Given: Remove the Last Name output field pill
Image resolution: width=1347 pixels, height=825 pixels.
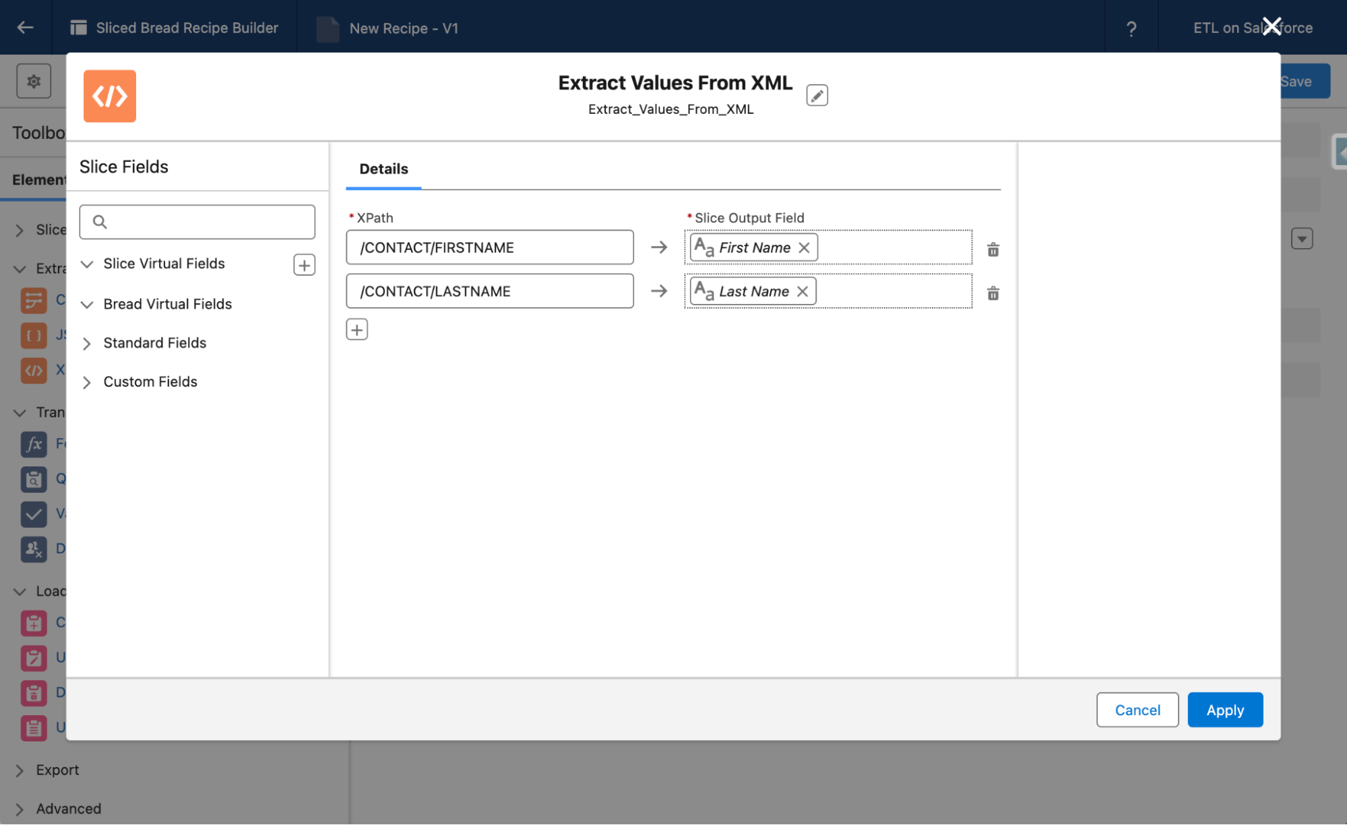Looking at the screenshot, I should 802,291.
